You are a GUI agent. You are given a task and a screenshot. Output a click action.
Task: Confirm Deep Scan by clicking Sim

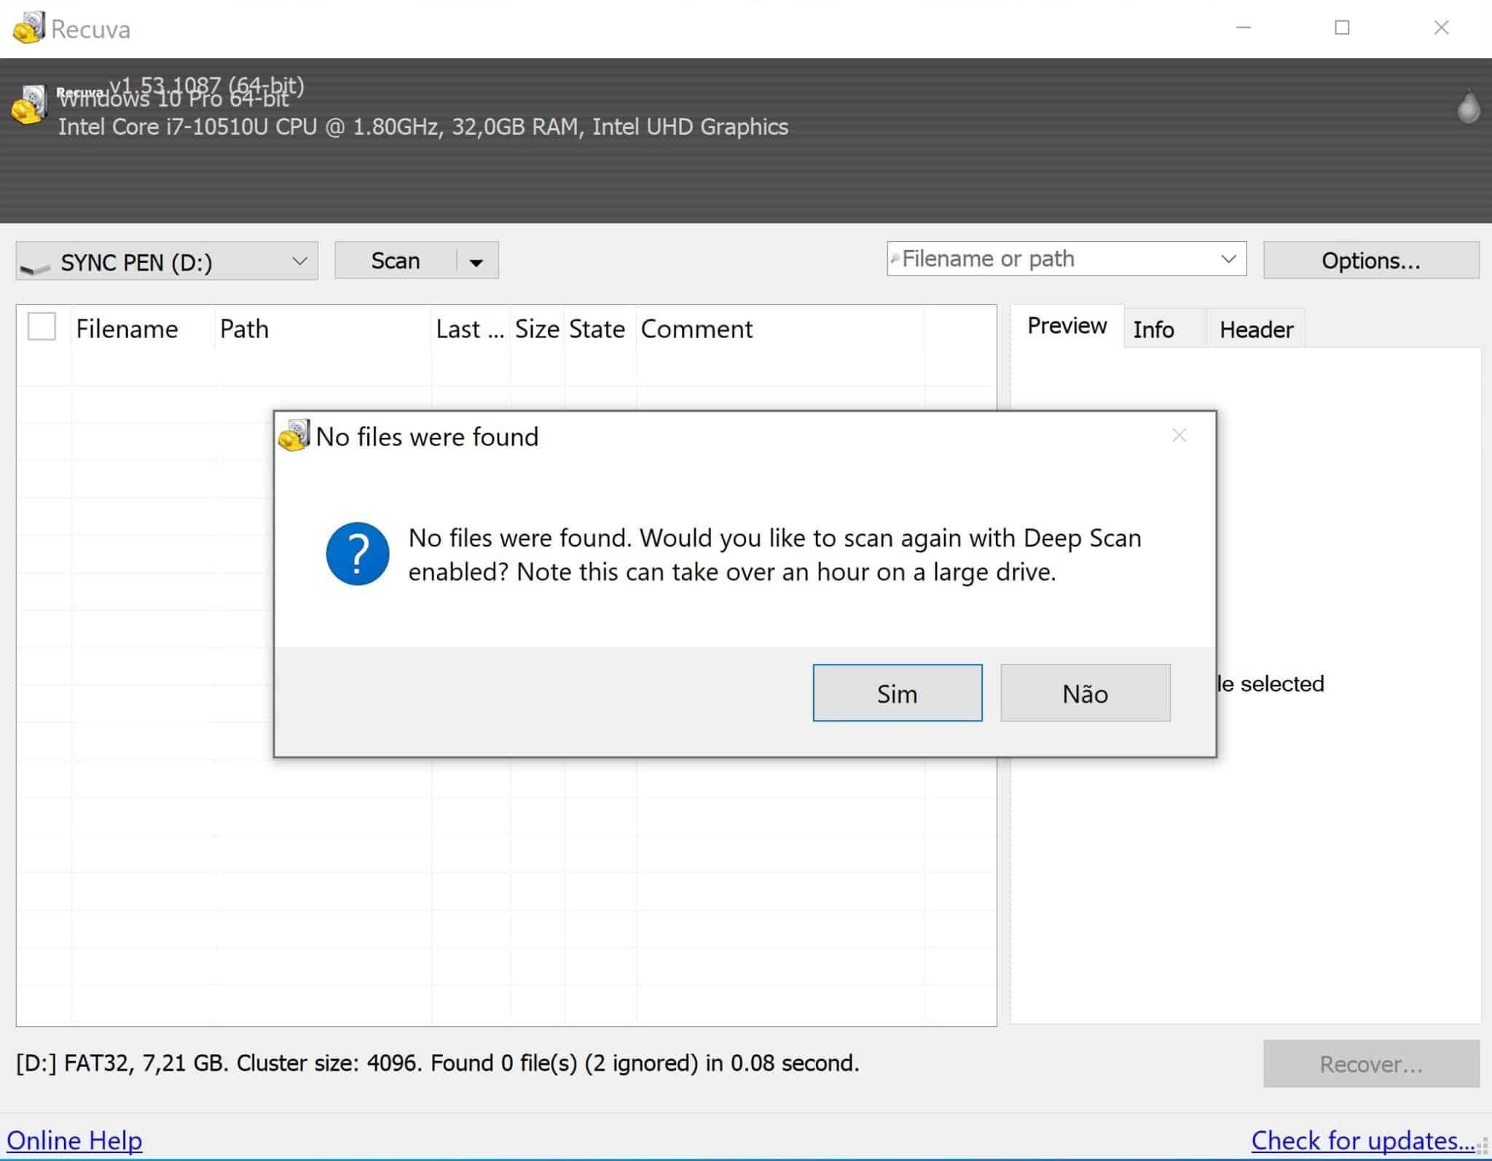(x=898, y=693)
